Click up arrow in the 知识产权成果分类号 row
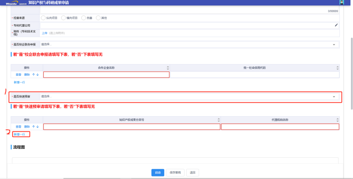The height and width of the screenshot is (179, 353). coord(34,127)
